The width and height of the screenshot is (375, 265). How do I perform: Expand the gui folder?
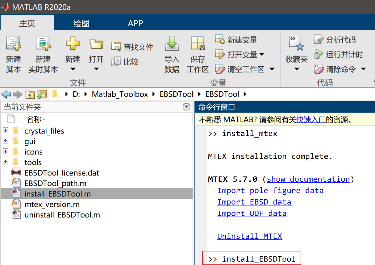click(6, 141)
